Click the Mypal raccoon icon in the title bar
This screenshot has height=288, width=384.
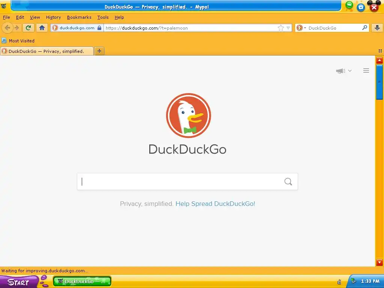click(x=4, y=6)
